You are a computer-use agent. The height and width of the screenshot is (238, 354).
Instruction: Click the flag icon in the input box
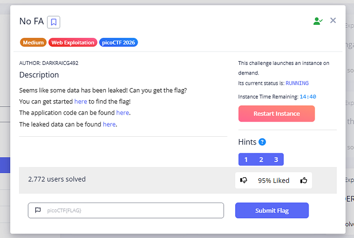[38, 210]
